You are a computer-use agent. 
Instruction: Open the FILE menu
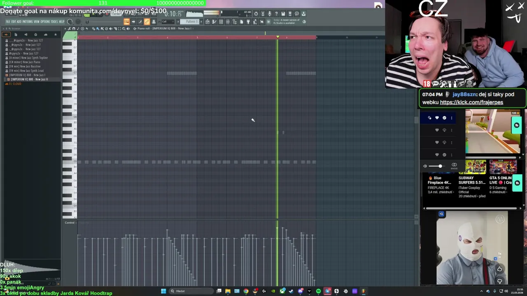pos(8,21)
